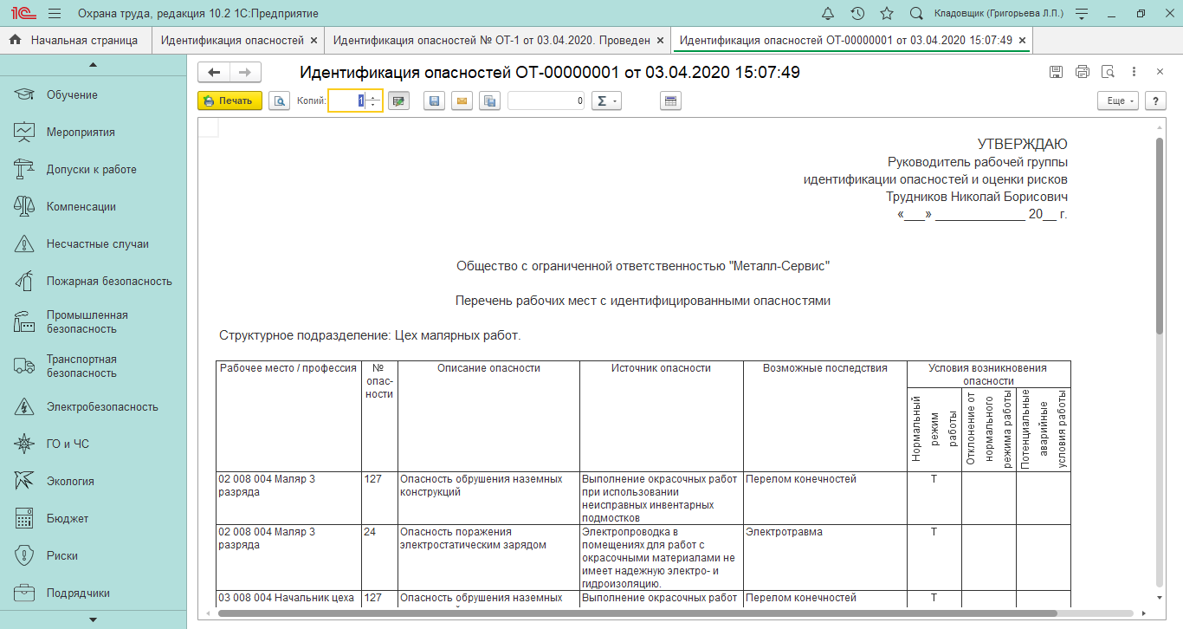1183x629 pixels.
Task: Open the Мероприятия section
Action: pyautogui.click(x=93, y=133)
